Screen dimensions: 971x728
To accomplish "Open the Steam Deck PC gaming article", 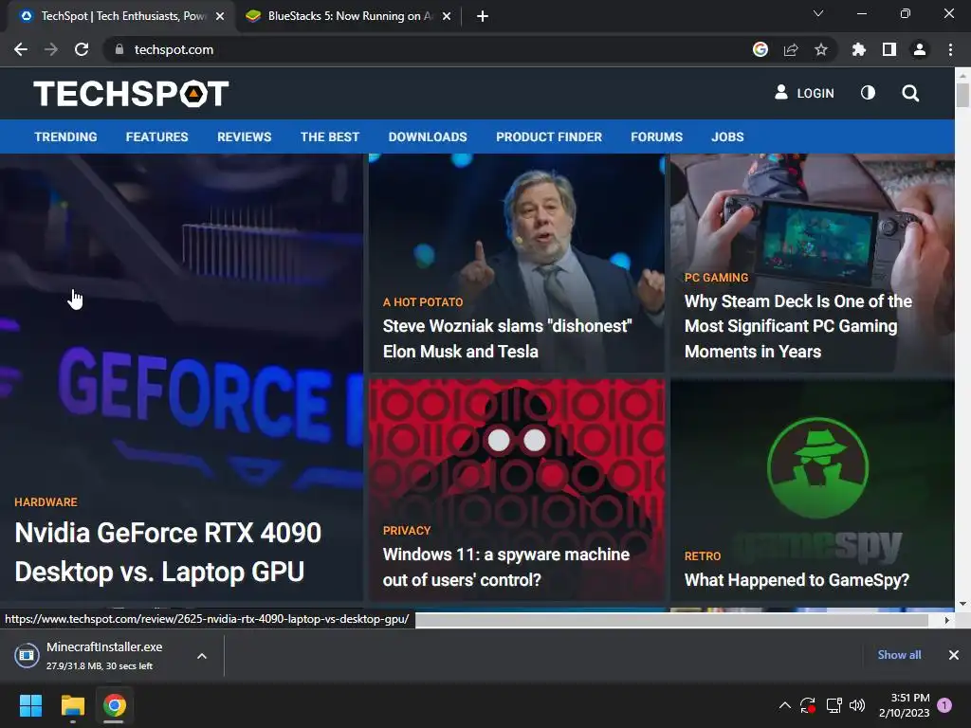I will (x=798, y=326).
